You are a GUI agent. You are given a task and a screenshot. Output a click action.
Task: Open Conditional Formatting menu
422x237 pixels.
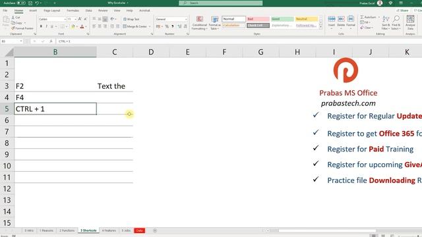click(x=200, y=23)
